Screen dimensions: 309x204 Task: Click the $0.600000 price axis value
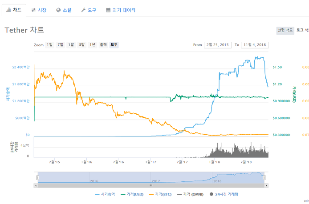281,118
